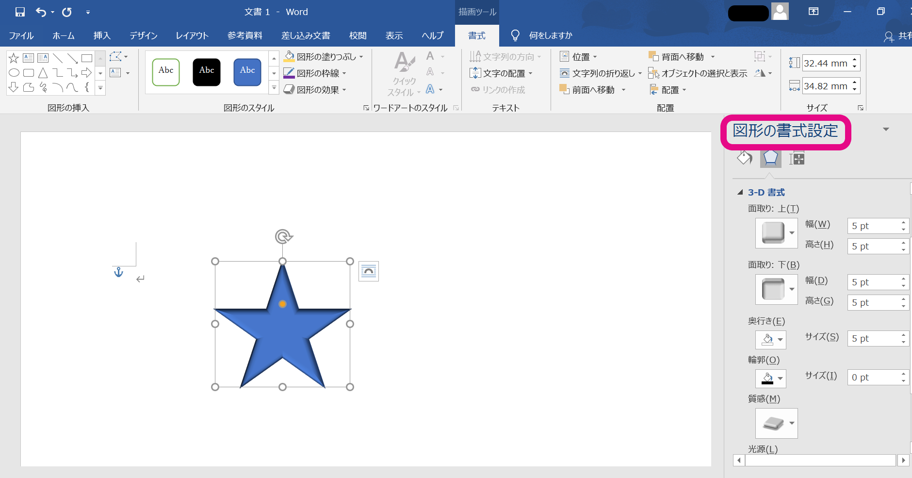Image resolution: width=912 pixels, height=478 pixels.
Task: Switch to the デザイン tab
Action: click(x=144, y=35)
